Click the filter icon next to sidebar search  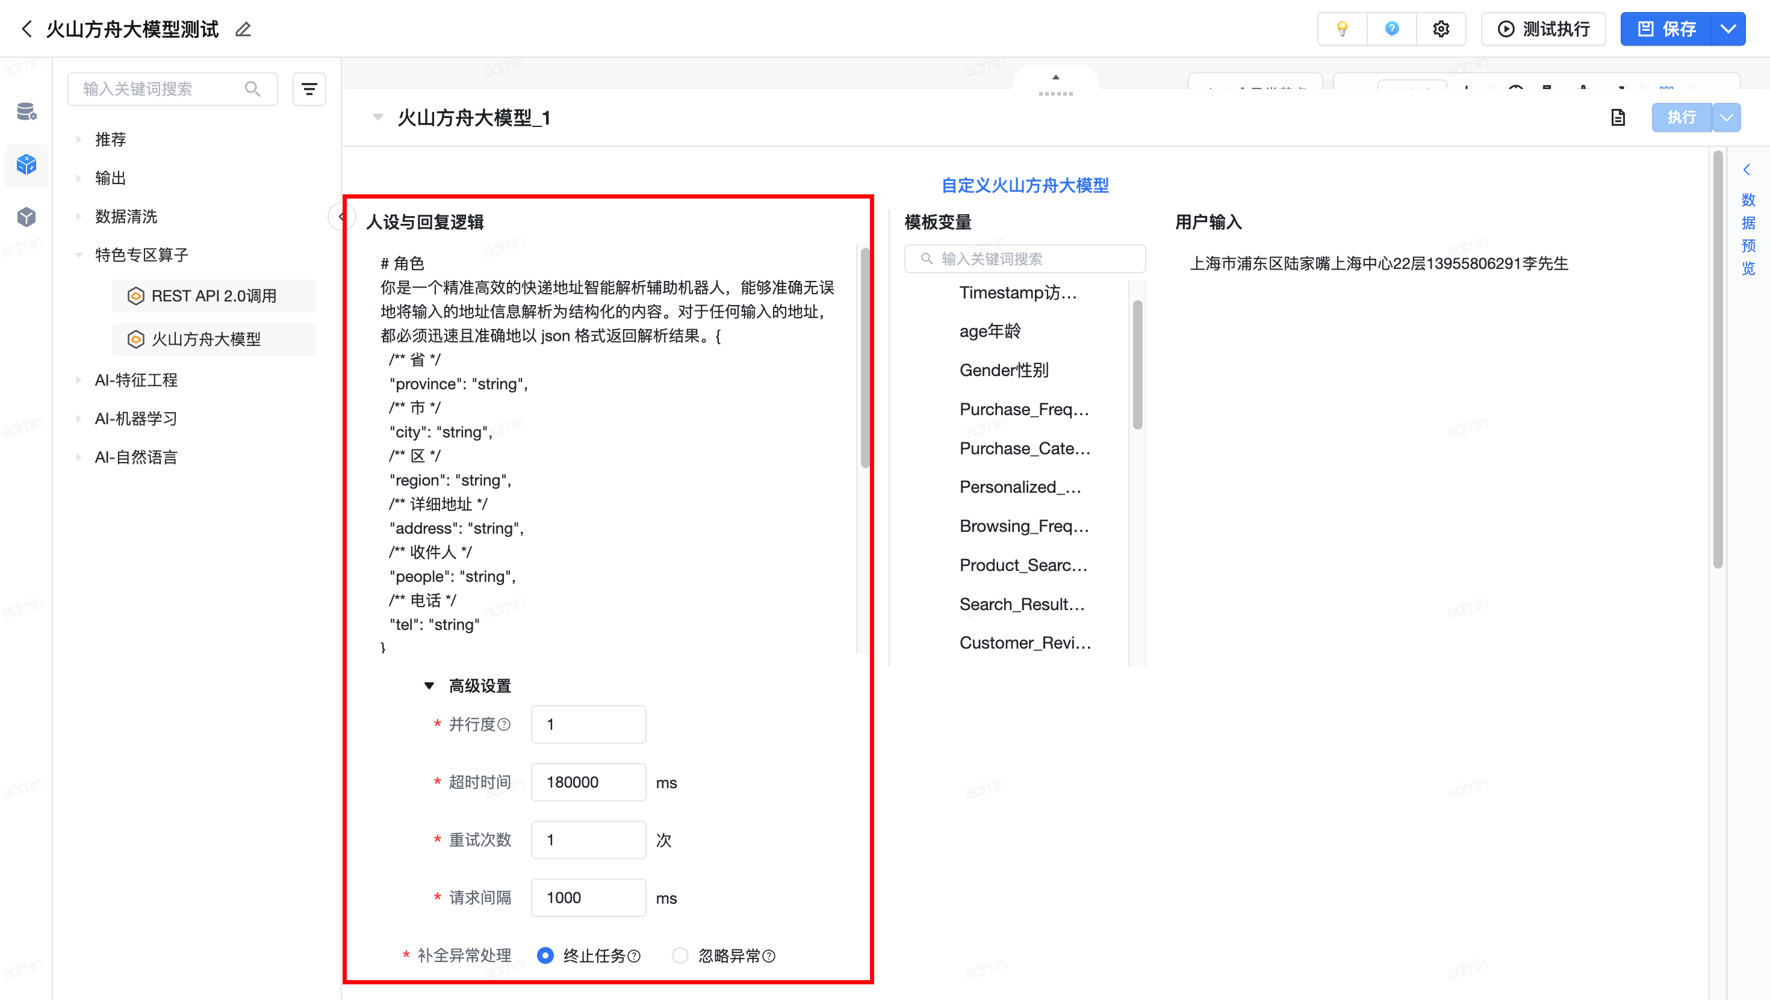point(309,89)
